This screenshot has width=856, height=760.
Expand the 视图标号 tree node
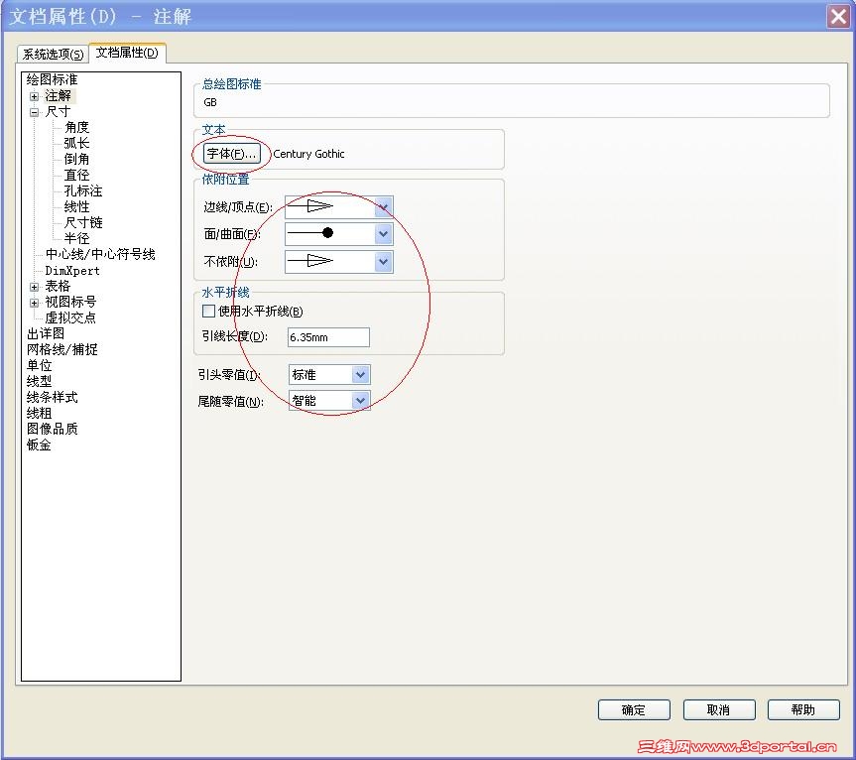[x=34, y=303]
